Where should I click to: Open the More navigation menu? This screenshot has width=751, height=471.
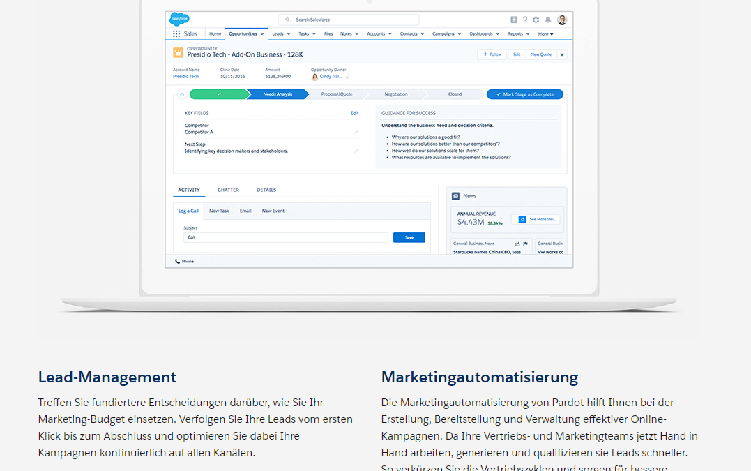[x=545, y=34]
